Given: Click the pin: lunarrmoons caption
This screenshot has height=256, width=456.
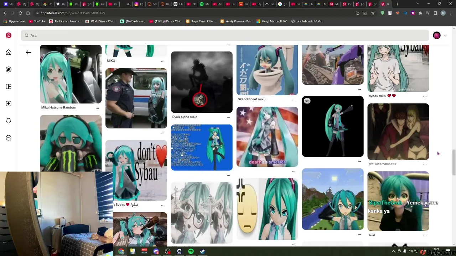Looking at the screenshot, I should pyautogui.click(x=383, y=164).
